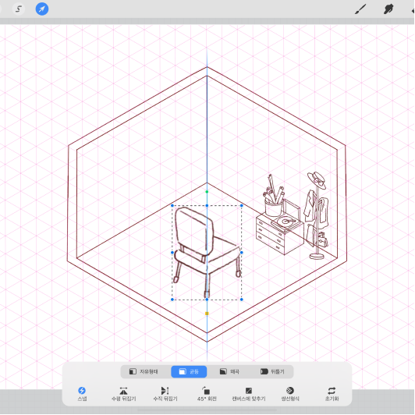415x415 pixels.
Task: Click the coat rack with hat drawing
Action: click(316, 215)
